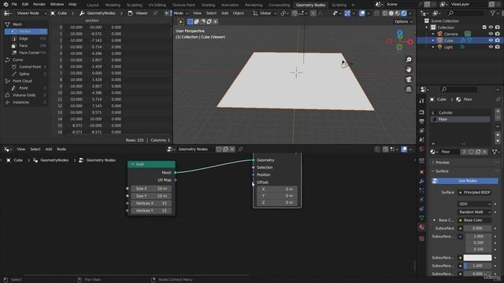Toggle Light visibility eye in outliner
Viewport: 504px width, 283px height.
[491, 47]
